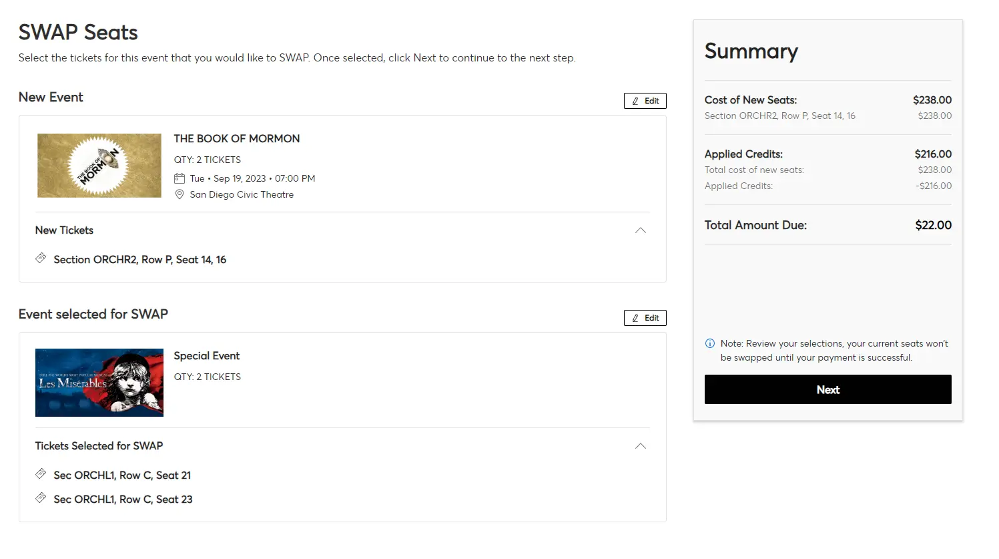Image resolution: width=999 pixels, height=559 pixels.
Task: Click the San Diego Civic Theatre venue text
Action: [242, 194]
